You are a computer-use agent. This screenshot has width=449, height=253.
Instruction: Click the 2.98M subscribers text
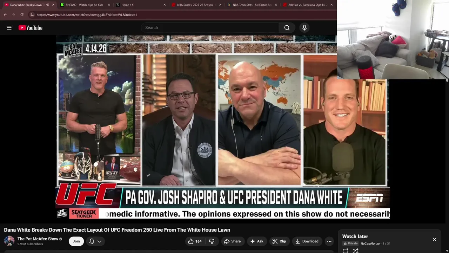click(x=30, y=244)
